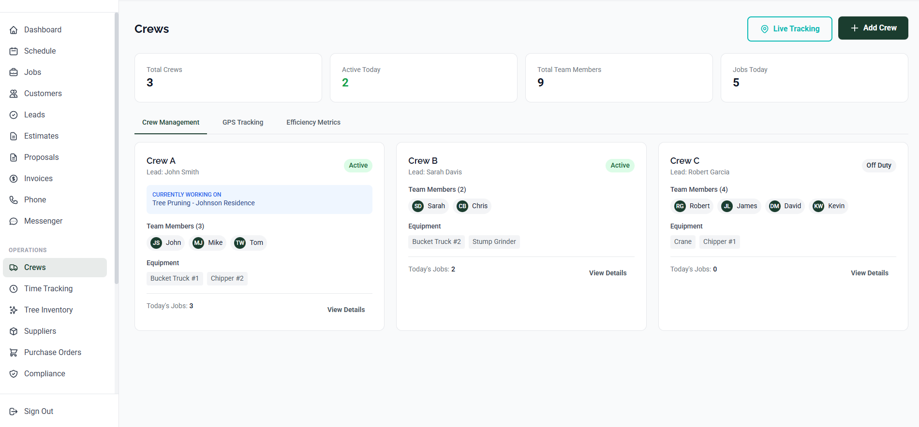Click the Jobs briefcase icon
This screenshot has width=919, height=427.
(x=14, y=72)
